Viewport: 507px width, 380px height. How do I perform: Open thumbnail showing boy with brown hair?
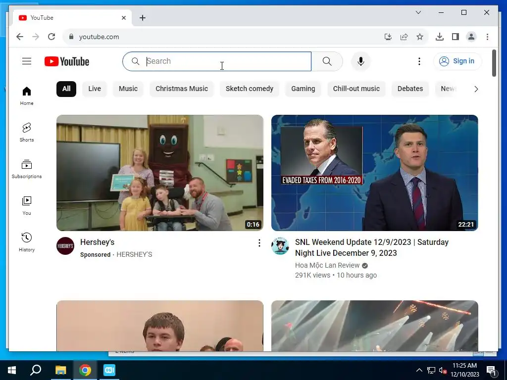pos(160,326)
